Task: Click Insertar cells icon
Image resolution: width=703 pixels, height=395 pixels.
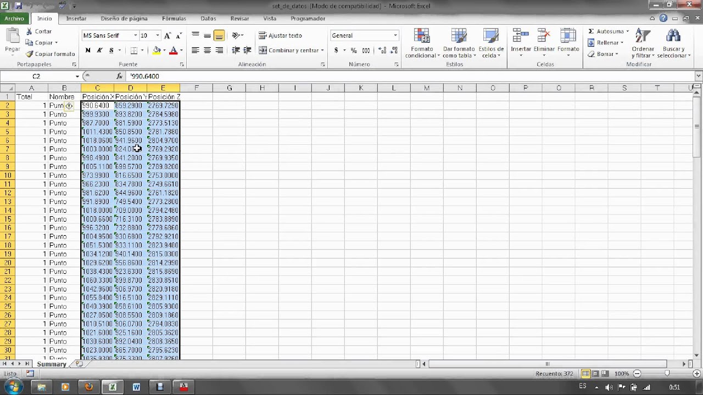Action: click(x=521, y=36)
